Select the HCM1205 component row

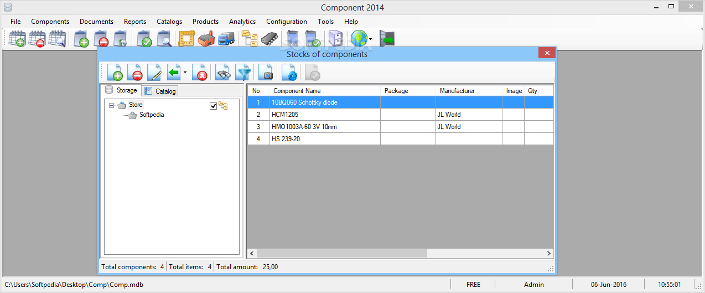401,115
